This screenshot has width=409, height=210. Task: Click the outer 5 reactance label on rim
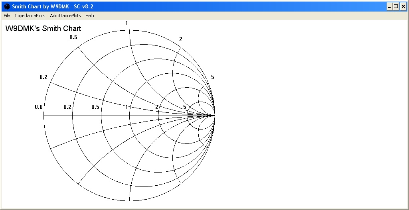[212, 77]
